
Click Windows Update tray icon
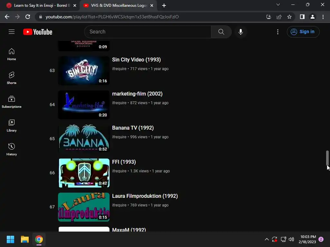click(275, 239)
